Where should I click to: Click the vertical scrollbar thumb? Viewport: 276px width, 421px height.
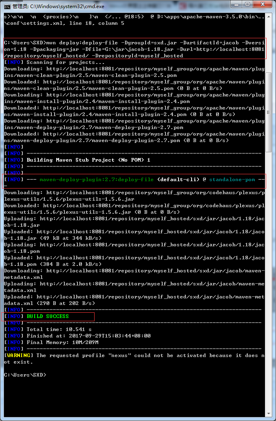(x=269, y=112)
